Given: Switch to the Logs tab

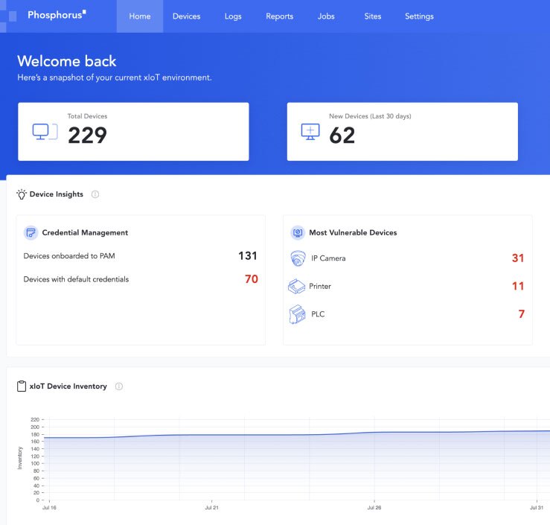Looking at the screenshot, I should pyautogui.click(x=233, y=16).
